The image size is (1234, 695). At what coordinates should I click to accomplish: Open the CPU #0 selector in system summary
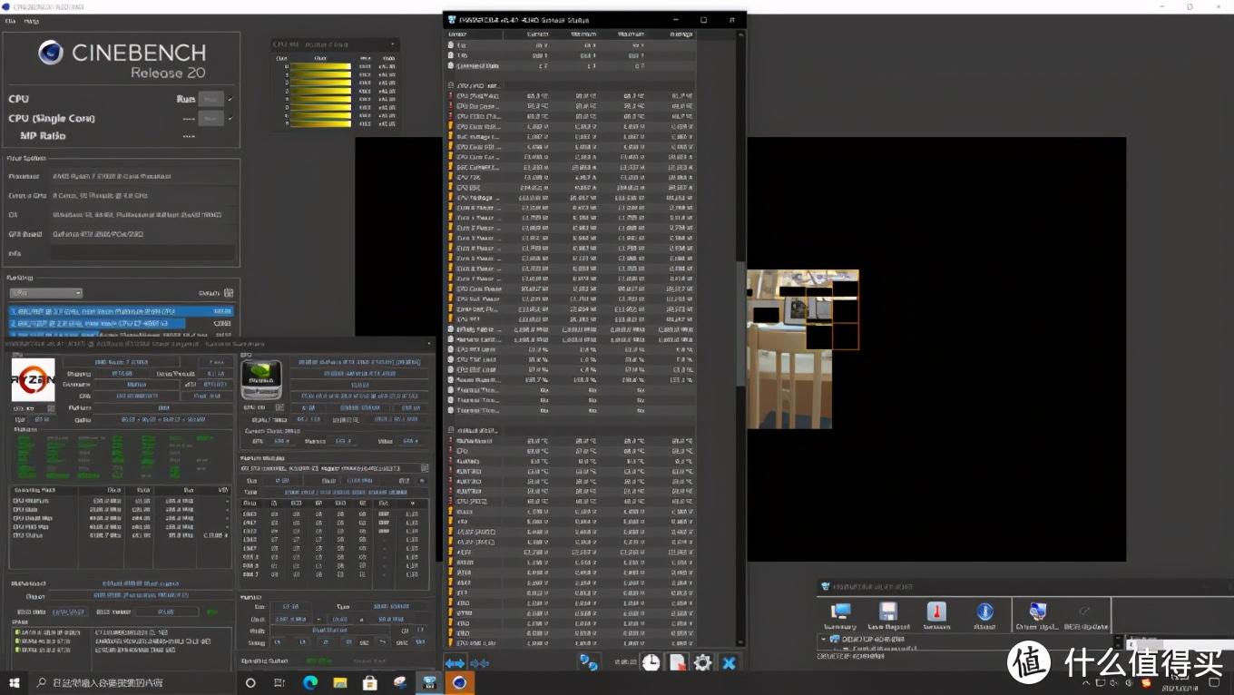(34, 409)
